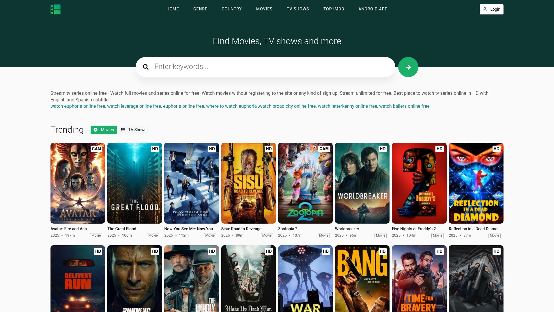This screenshot has width=554, height=312.
Task: Click the magnifying glass search icon
Action: (146, 67)
